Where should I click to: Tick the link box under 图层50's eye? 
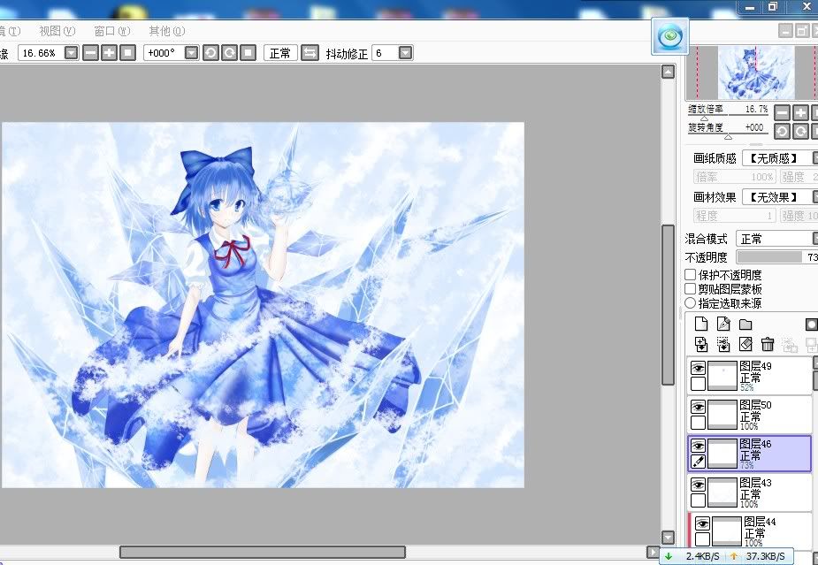[698, 423]
